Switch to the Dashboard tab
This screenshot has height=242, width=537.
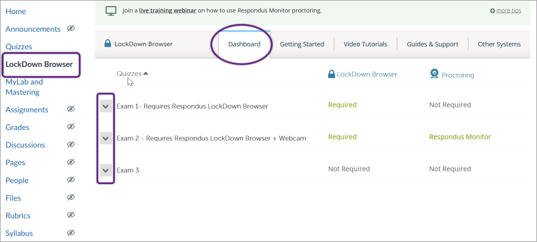coord(244,44)
